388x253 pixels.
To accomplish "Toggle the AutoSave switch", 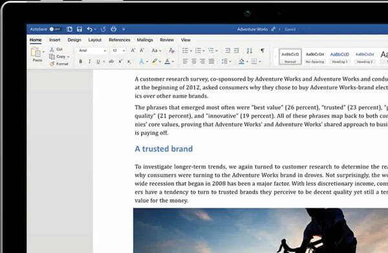I will (55, 29).
